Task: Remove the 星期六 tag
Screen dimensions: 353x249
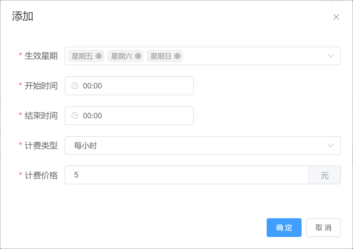Action: [x=138, y=56]
